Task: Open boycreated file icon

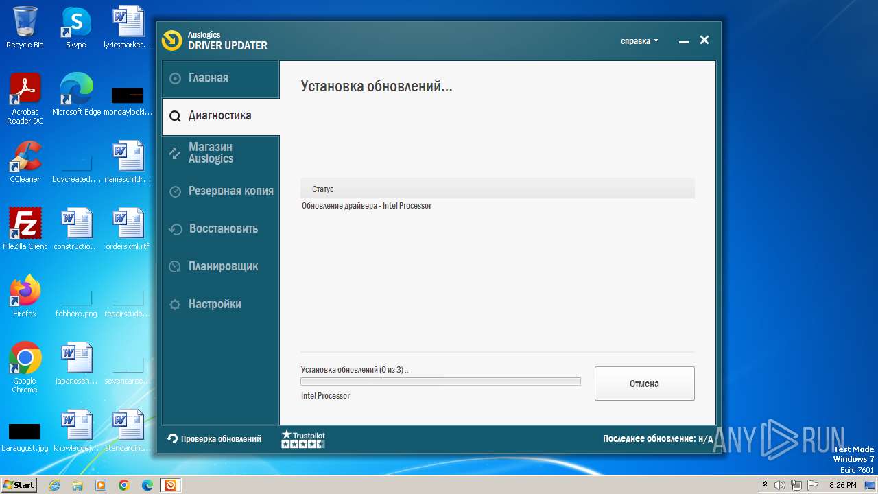Action: [76, 166]
